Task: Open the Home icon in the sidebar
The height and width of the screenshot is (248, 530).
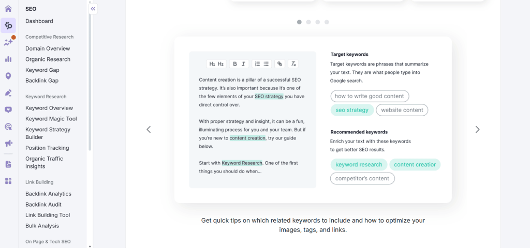Action: pyautogui.click(x=8, y=9)
